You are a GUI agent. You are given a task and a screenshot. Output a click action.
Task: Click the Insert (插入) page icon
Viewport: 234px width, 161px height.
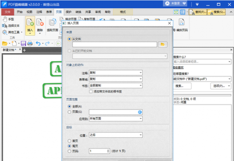tap(30, 24)
